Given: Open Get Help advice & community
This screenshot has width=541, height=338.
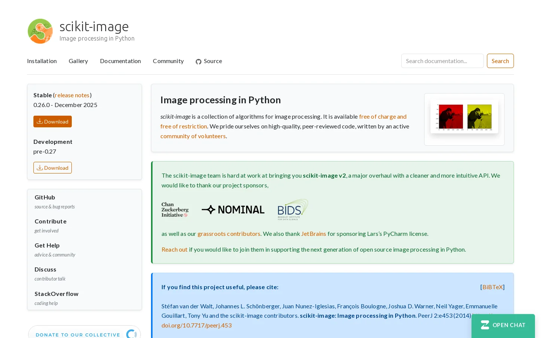Looking at the screenshot, I should point(55,250).
